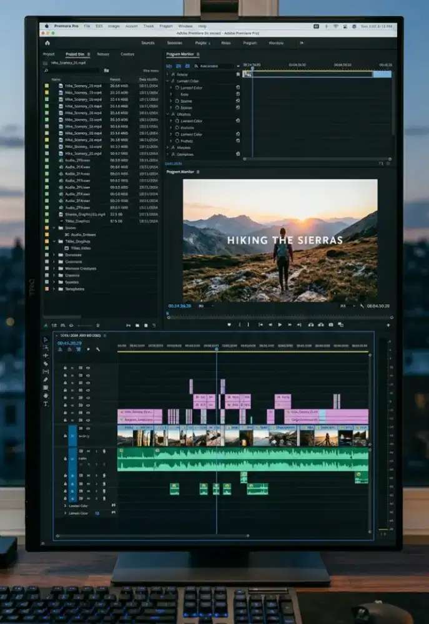Collapse the Titles_Graphics folder
Image resolution: width=429 pixels, height=624 pixels.
(54, 241)
